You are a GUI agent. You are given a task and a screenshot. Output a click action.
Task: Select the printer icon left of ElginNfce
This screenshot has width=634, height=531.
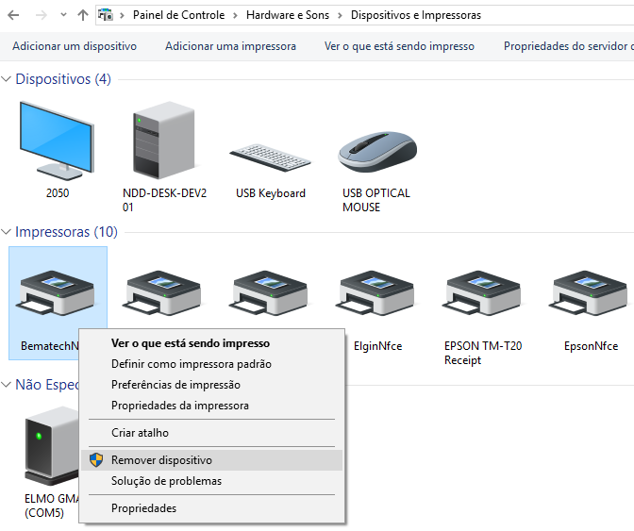click(x=269, y=293)
